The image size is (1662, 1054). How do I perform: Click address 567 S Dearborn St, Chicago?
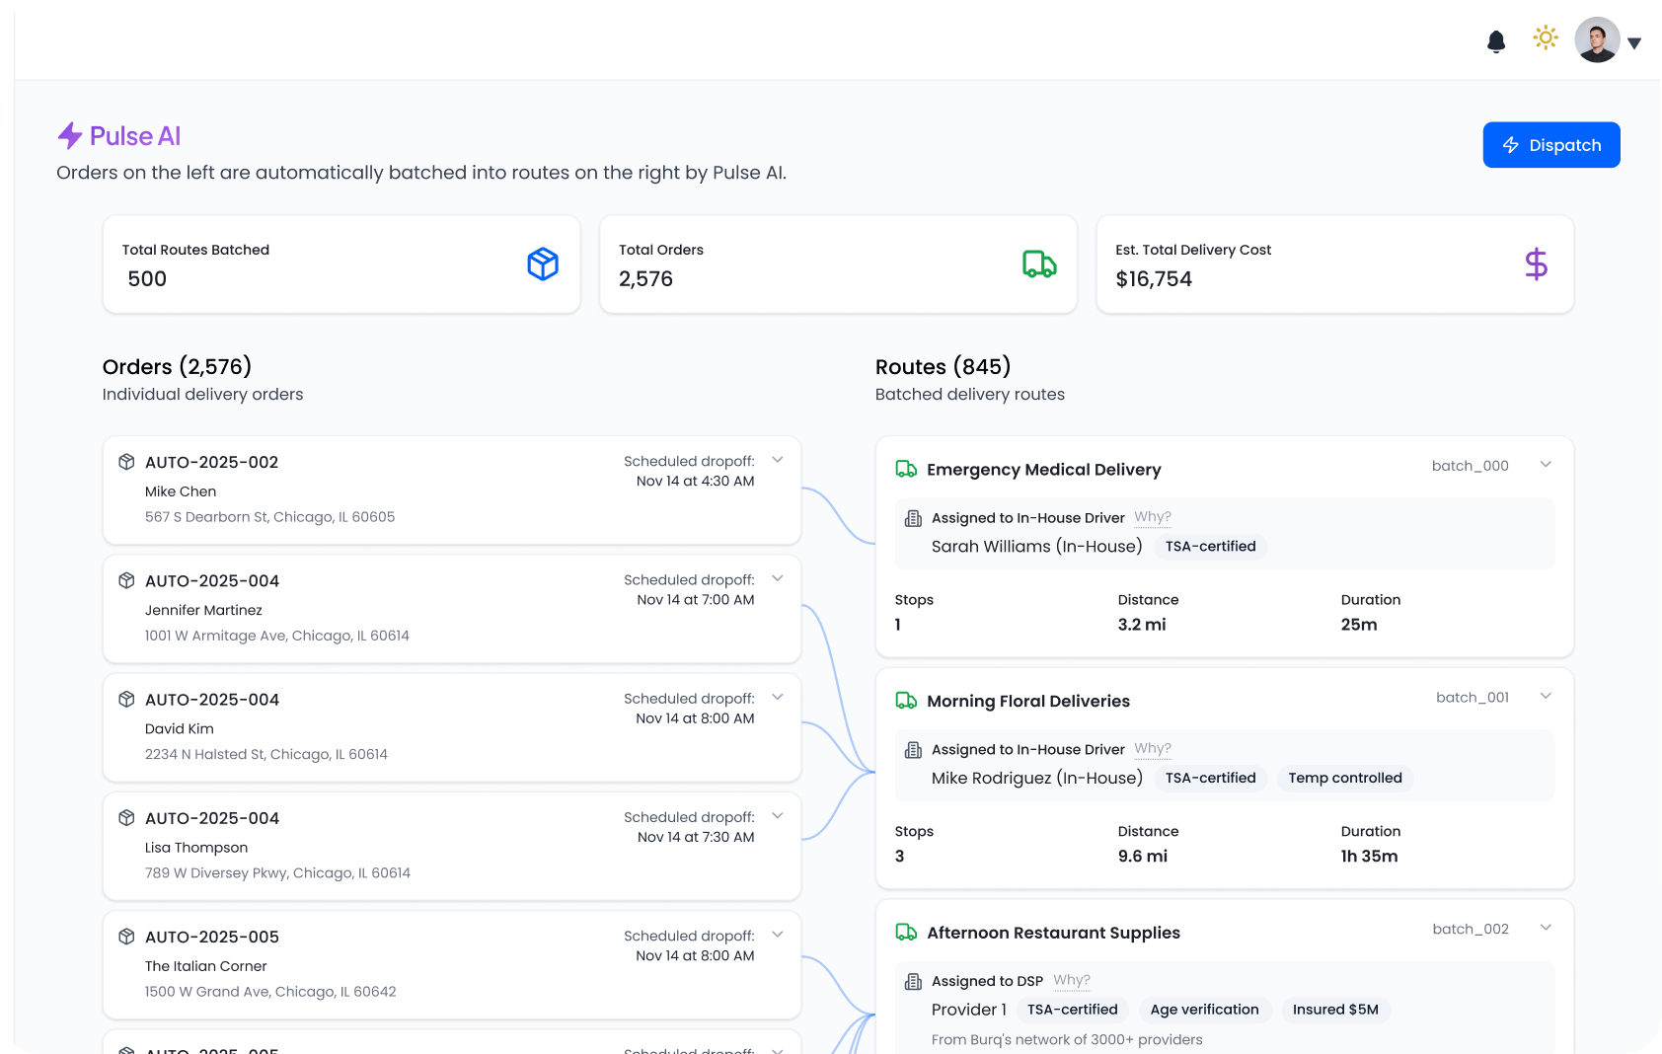click(x=269, y=517)
